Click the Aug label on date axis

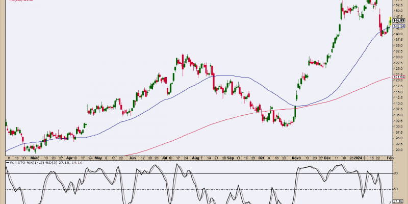[x=197, y=158]
